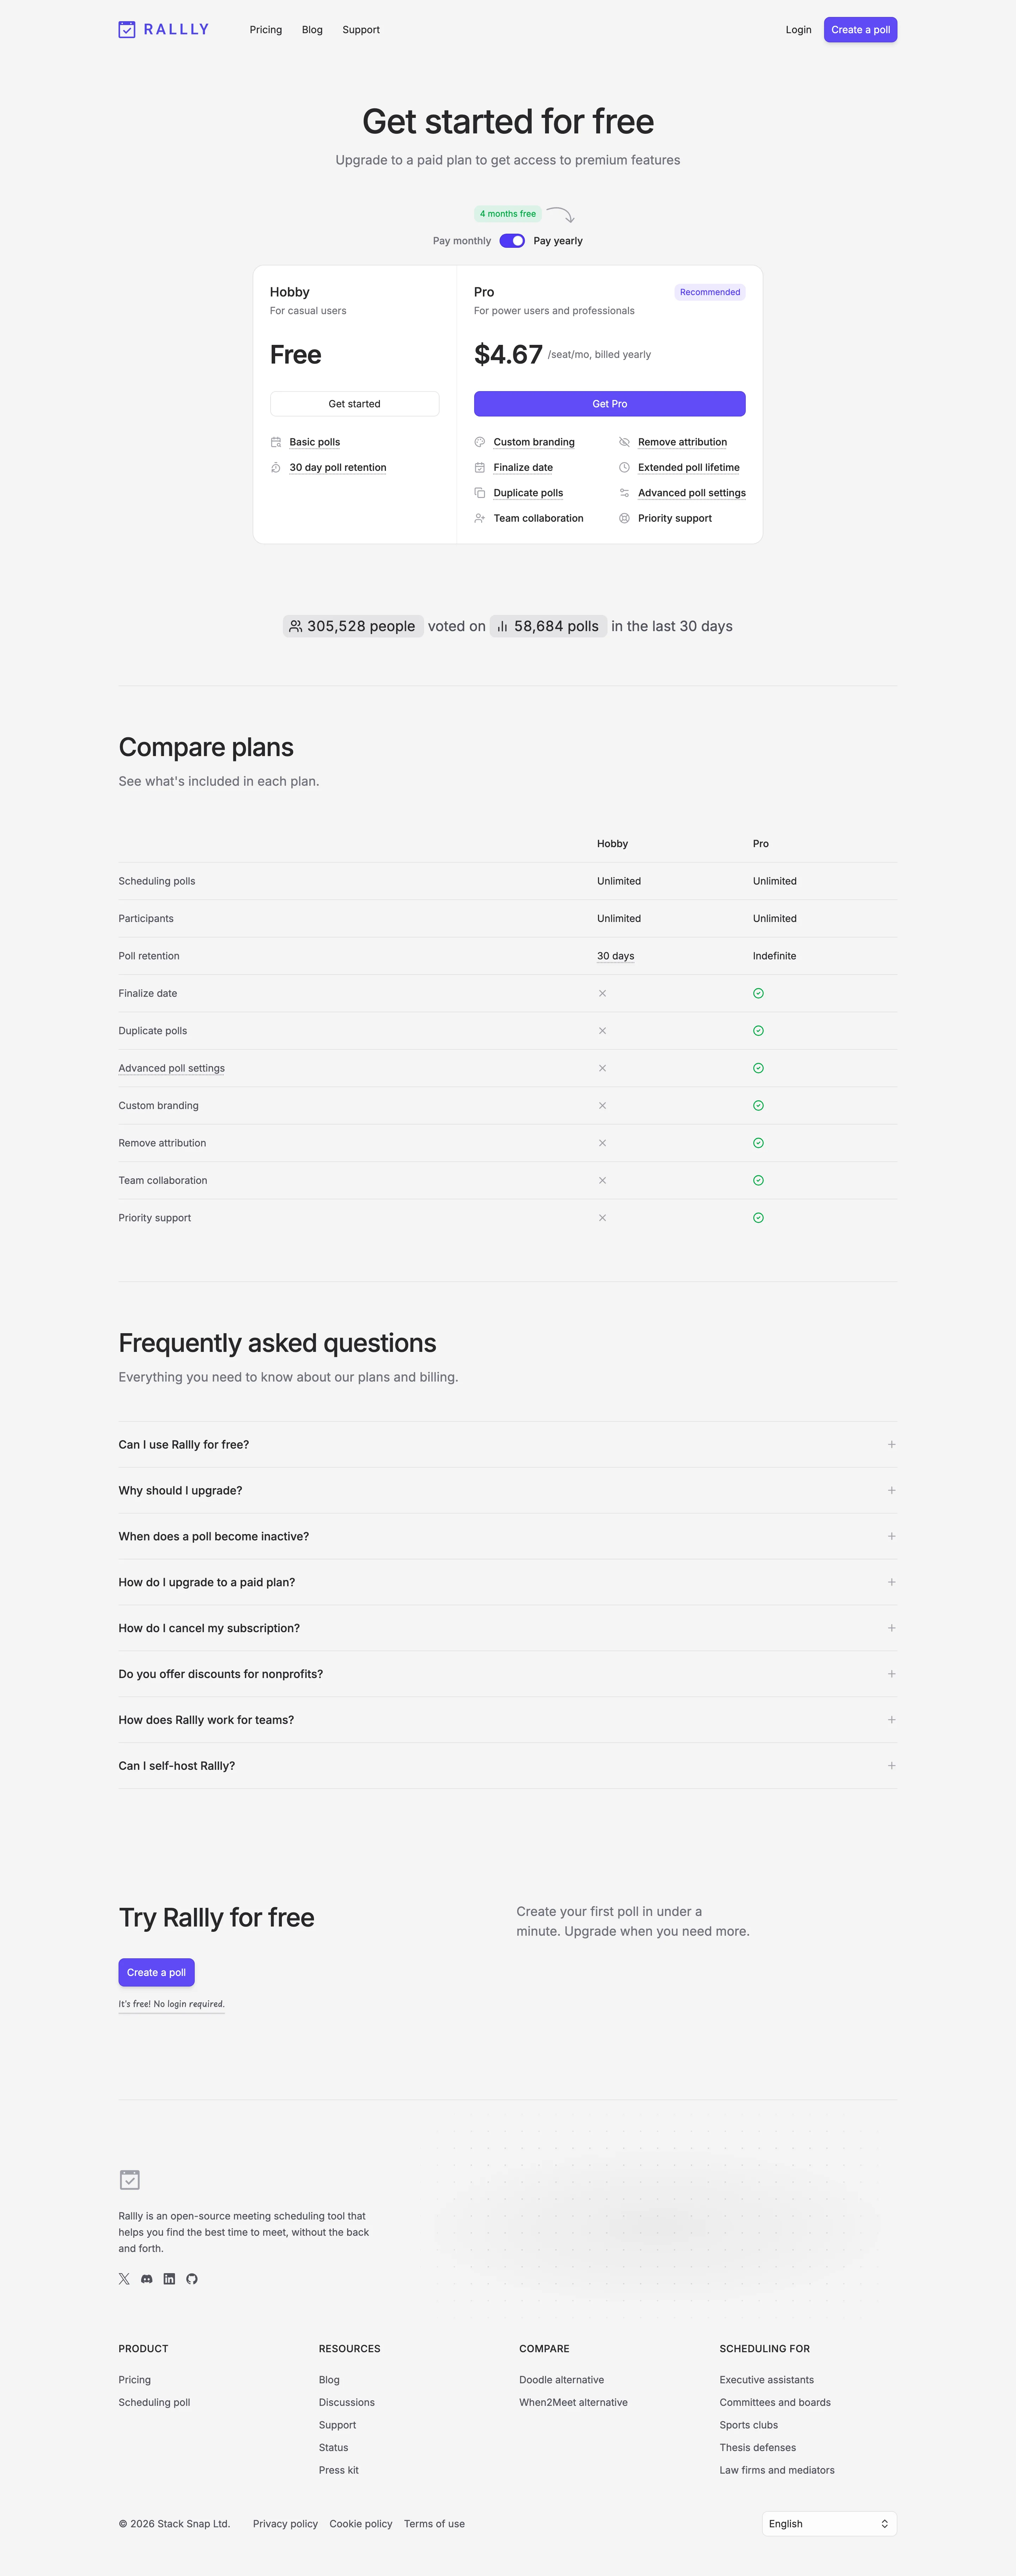The width and height of the screenshot is (1016, 2576).
Task: Open the Doodle alternative footer link
Action: (562, 2380)
